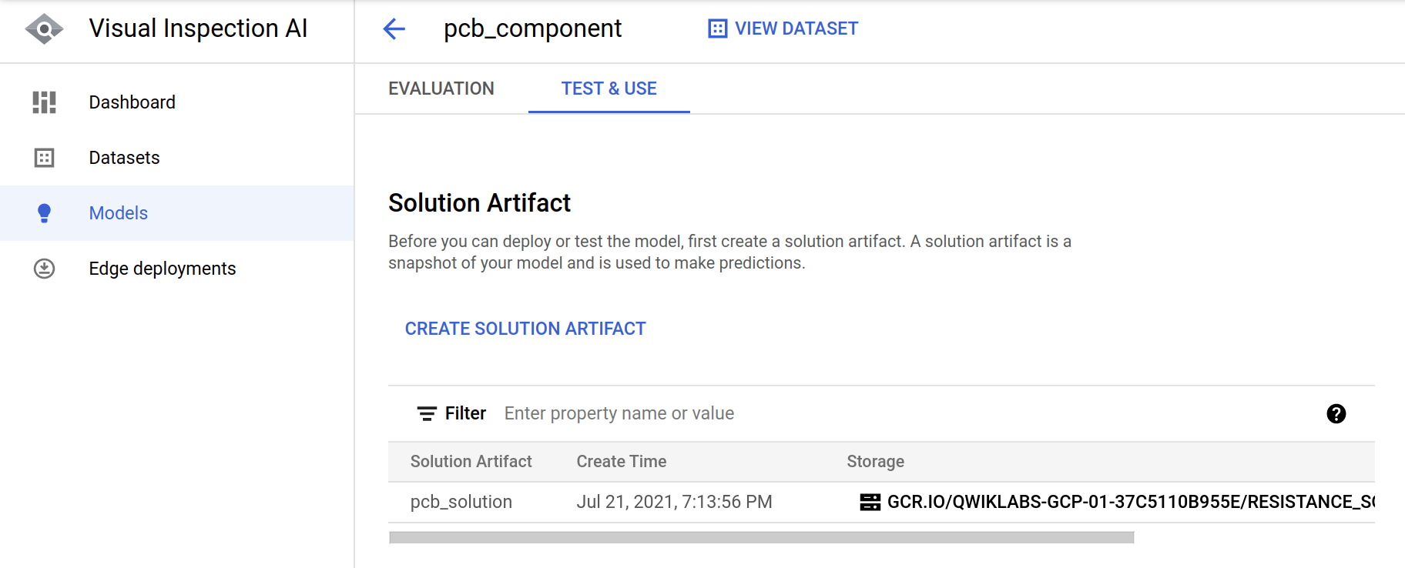Click the storage icon beside GCR.IO path
This screenshot has height=568, width=1405.
(870, 503)
